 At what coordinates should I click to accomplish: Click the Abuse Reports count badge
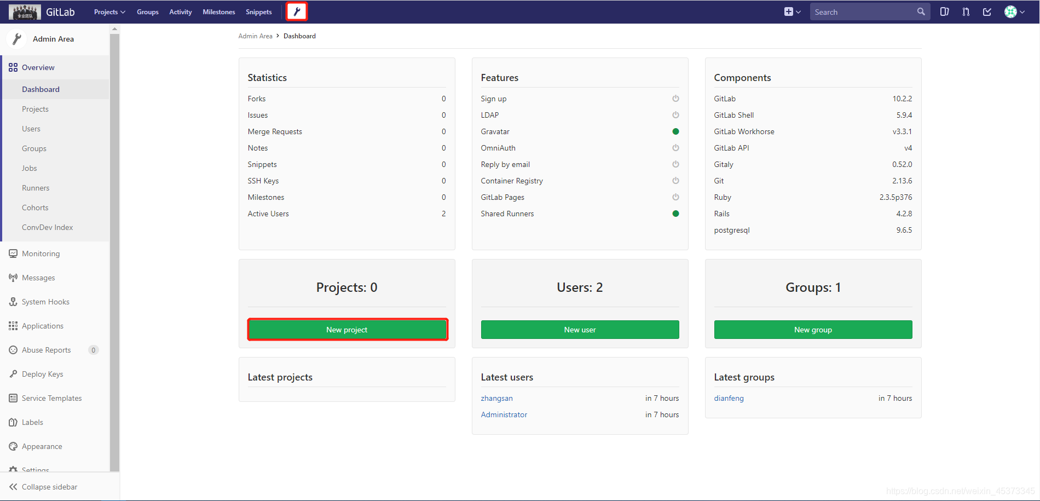94,350
